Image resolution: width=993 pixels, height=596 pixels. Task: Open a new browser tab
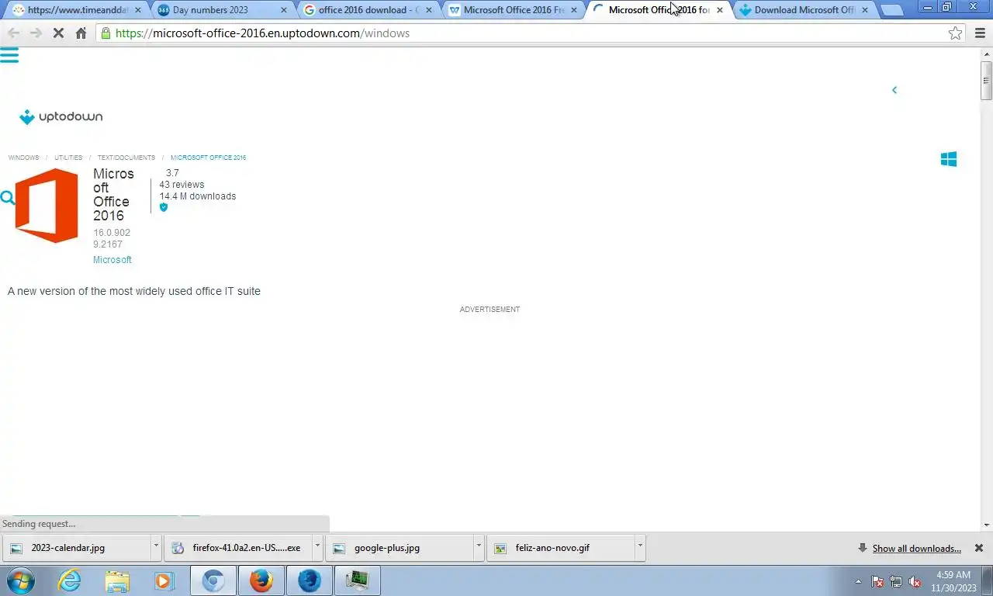coord(892,10)
